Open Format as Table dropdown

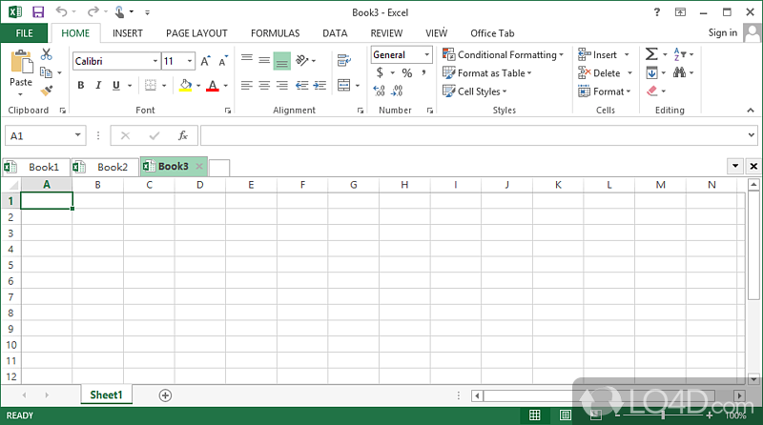[487, 73]
